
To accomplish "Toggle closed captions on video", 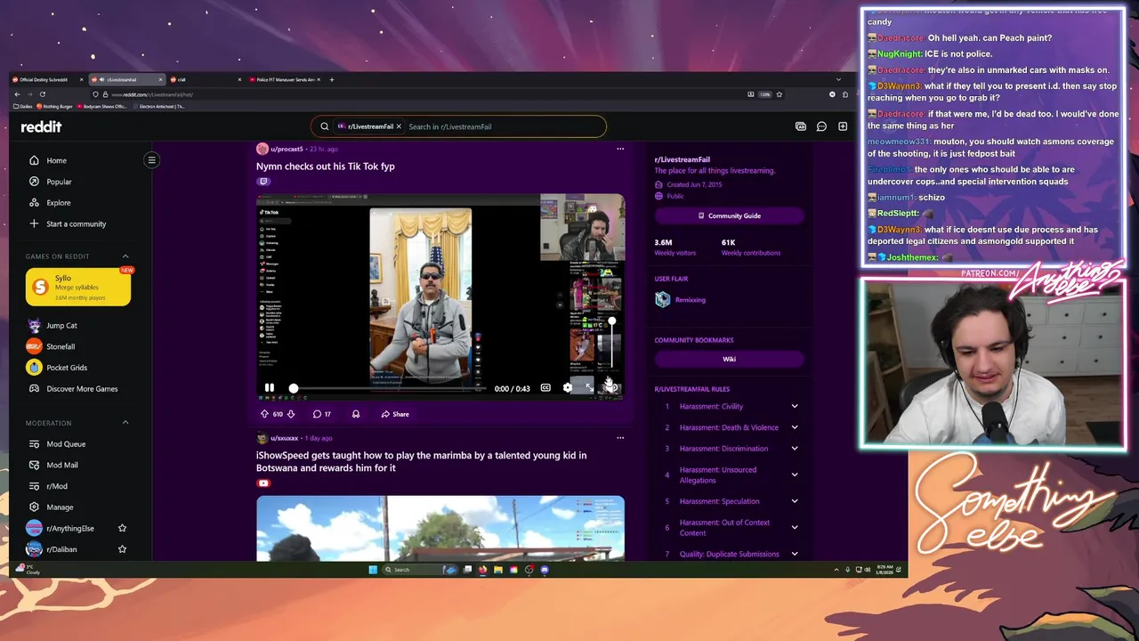I will click(x=545, y=388).
